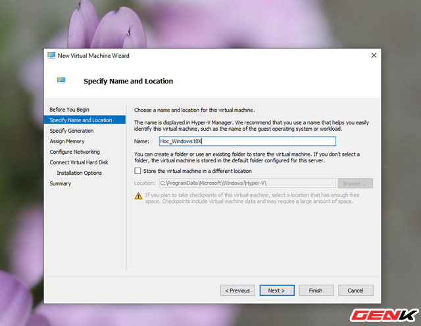The width and height of the screenshot is (421, 326).
Task: Click the Previous button
Action: (x=237, y=291)
